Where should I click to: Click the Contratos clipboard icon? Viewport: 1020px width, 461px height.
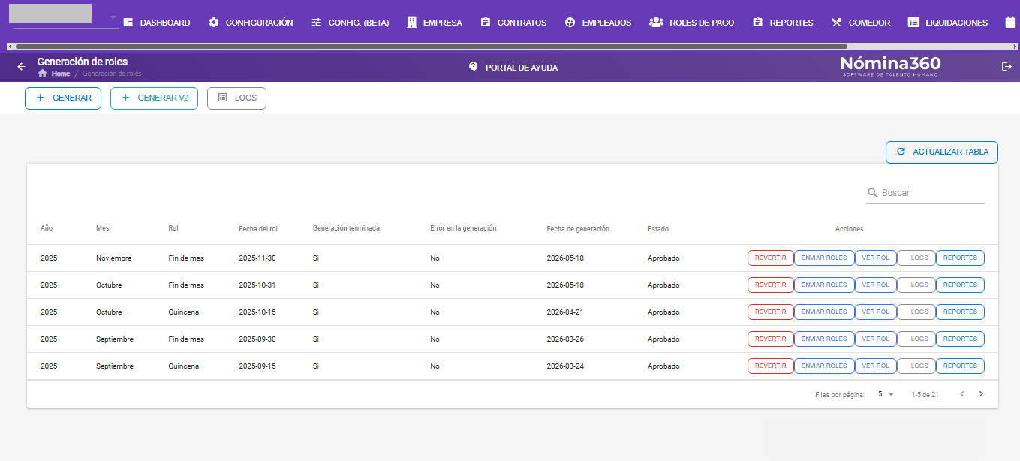click(485, 23)
